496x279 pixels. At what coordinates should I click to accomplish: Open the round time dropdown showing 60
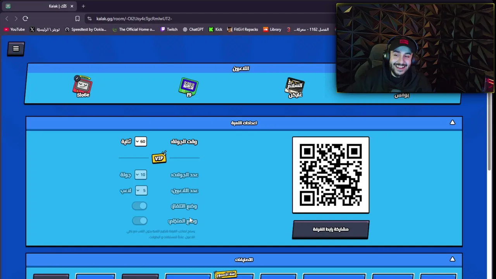(x=141, y=141)
